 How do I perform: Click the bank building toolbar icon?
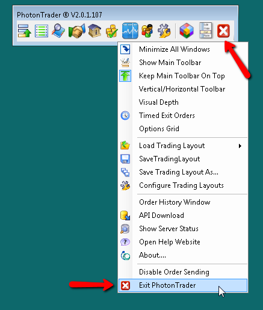point(94,31)
